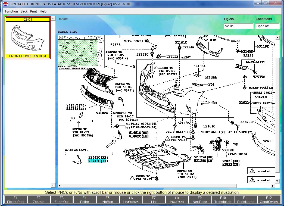284x206 pixels.
Task: Open the Function menu
Action: pos(11,11)
